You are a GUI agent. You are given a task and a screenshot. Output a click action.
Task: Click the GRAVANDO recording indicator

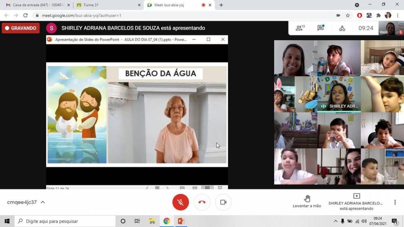click(x=21, y=28)
